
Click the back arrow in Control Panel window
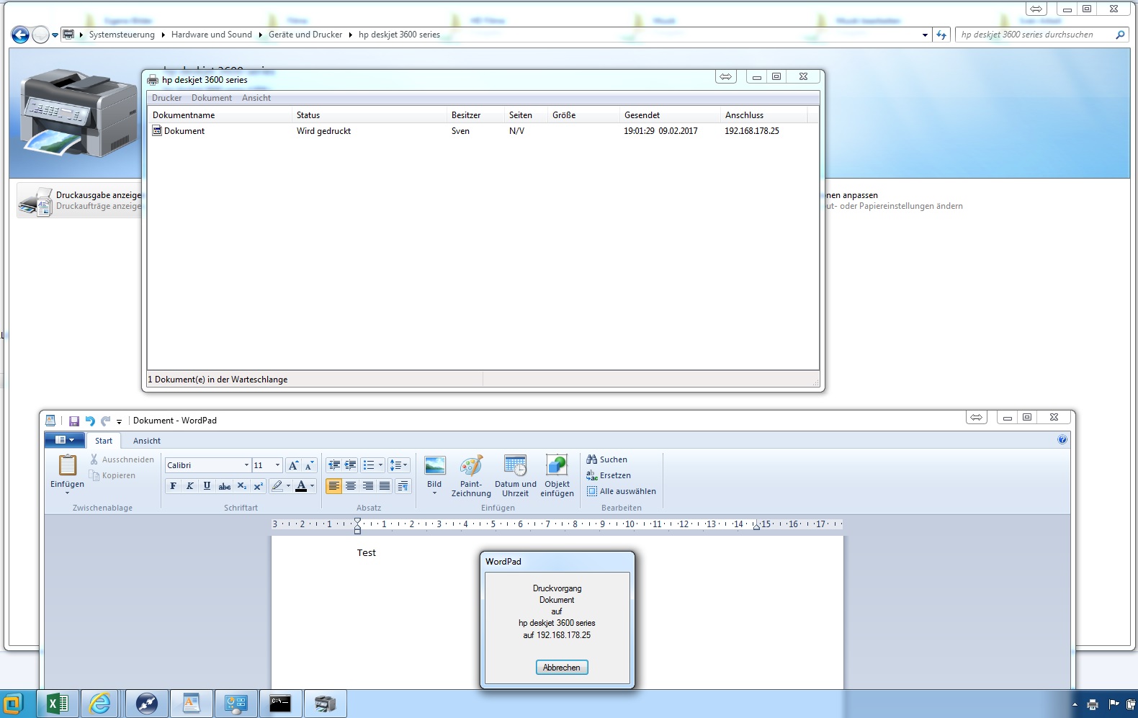[x=20, y=35]
